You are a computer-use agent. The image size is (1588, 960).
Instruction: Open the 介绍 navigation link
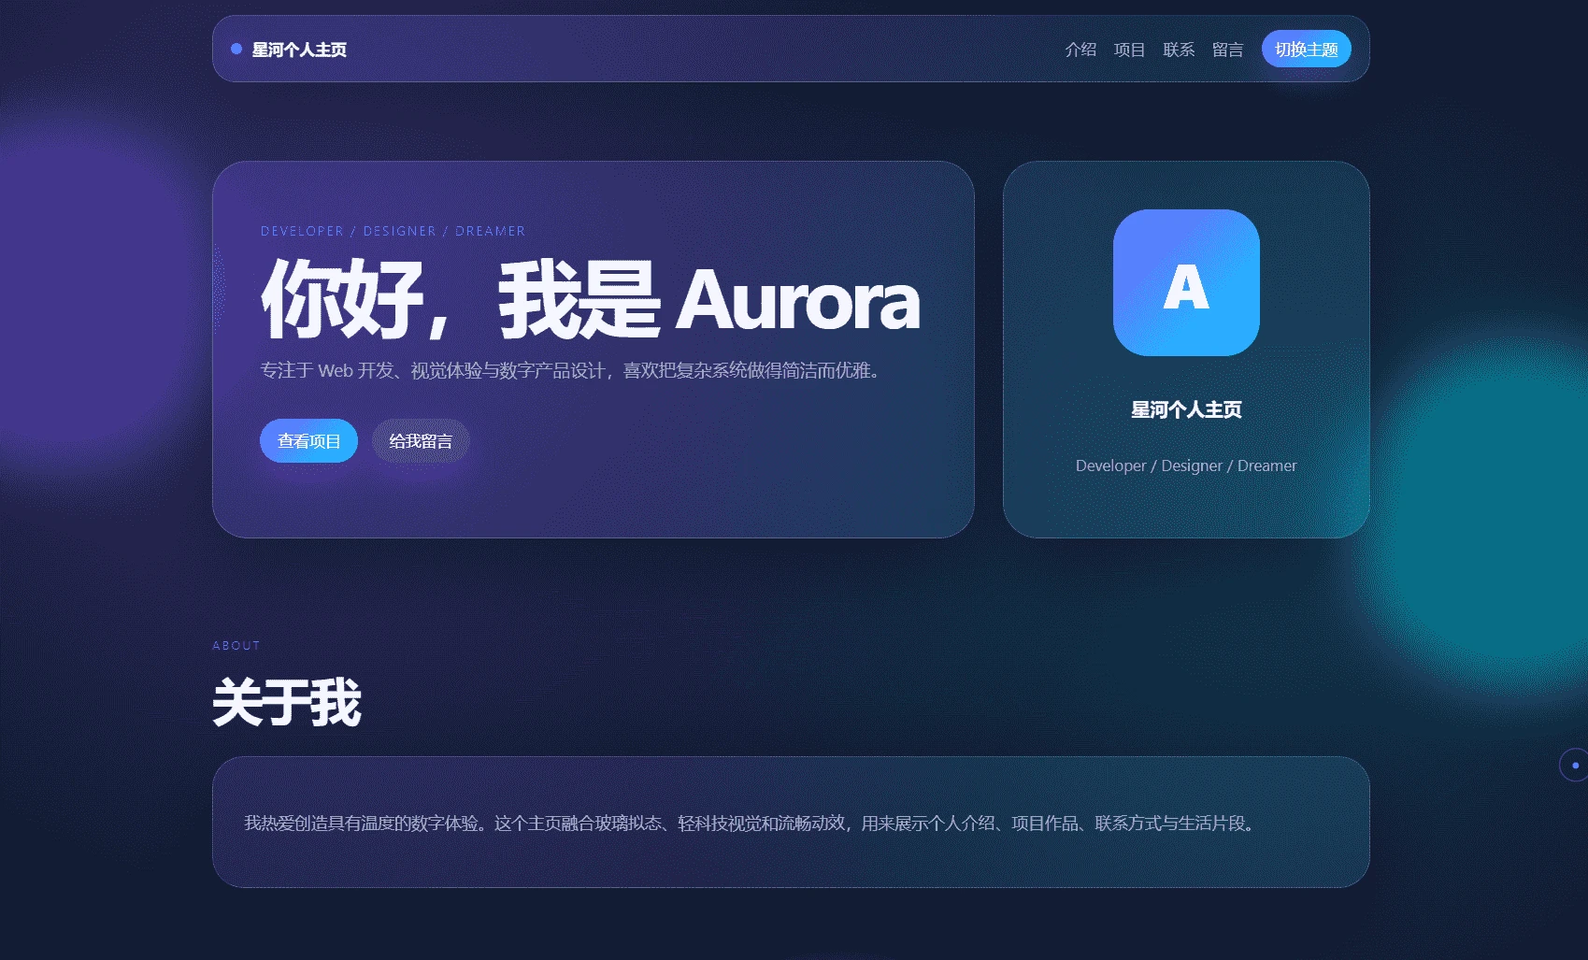tap(1080, 50)
